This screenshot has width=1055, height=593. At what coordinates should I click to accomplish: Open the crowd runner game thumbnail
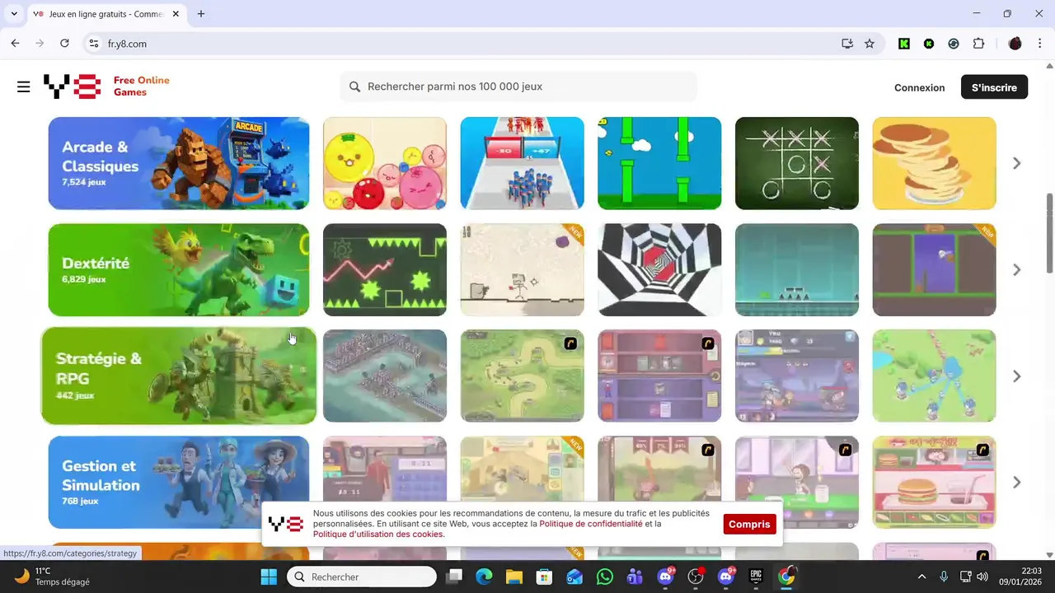pos(523,163)
